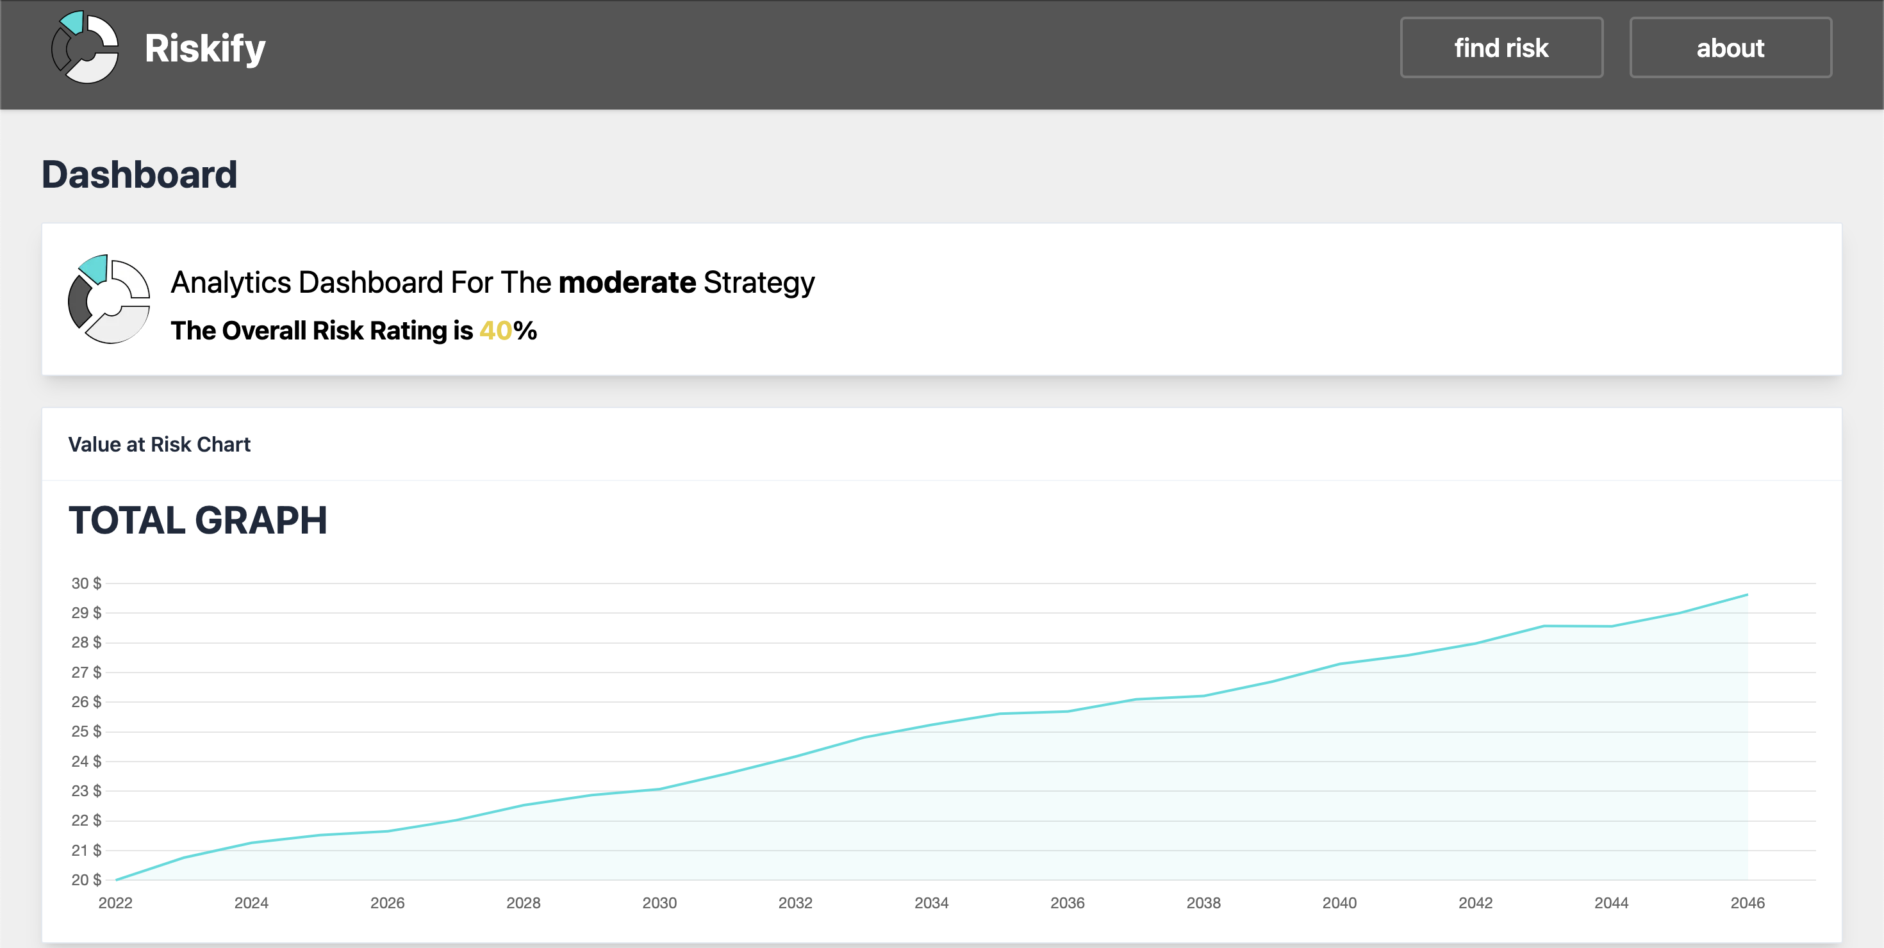This screenshot has height=948, width=1884.
Task: Click the Analytics Dashboard title text
Action: pyautogui.click(x=492, y=282)
